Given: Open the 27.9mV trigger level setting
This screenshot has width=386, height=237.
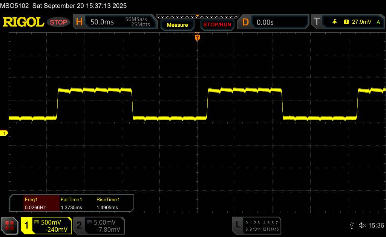Looking at the screenshot, I should [361, 22].
